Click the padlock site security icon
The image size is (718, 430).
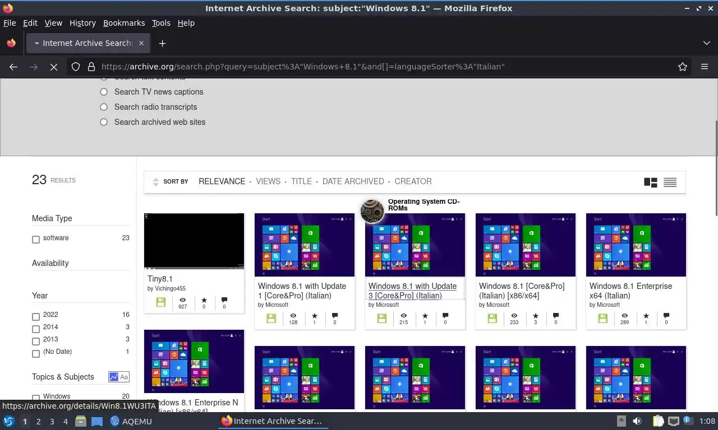coord(91,67)
